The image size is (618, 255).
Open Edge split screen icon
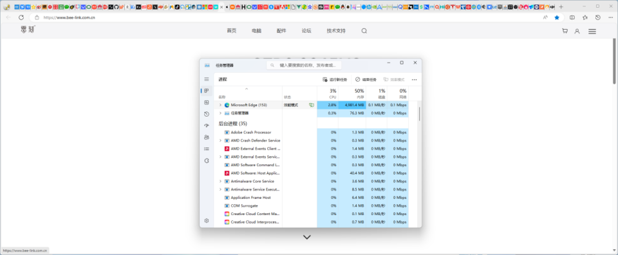[x=572, y=17]
